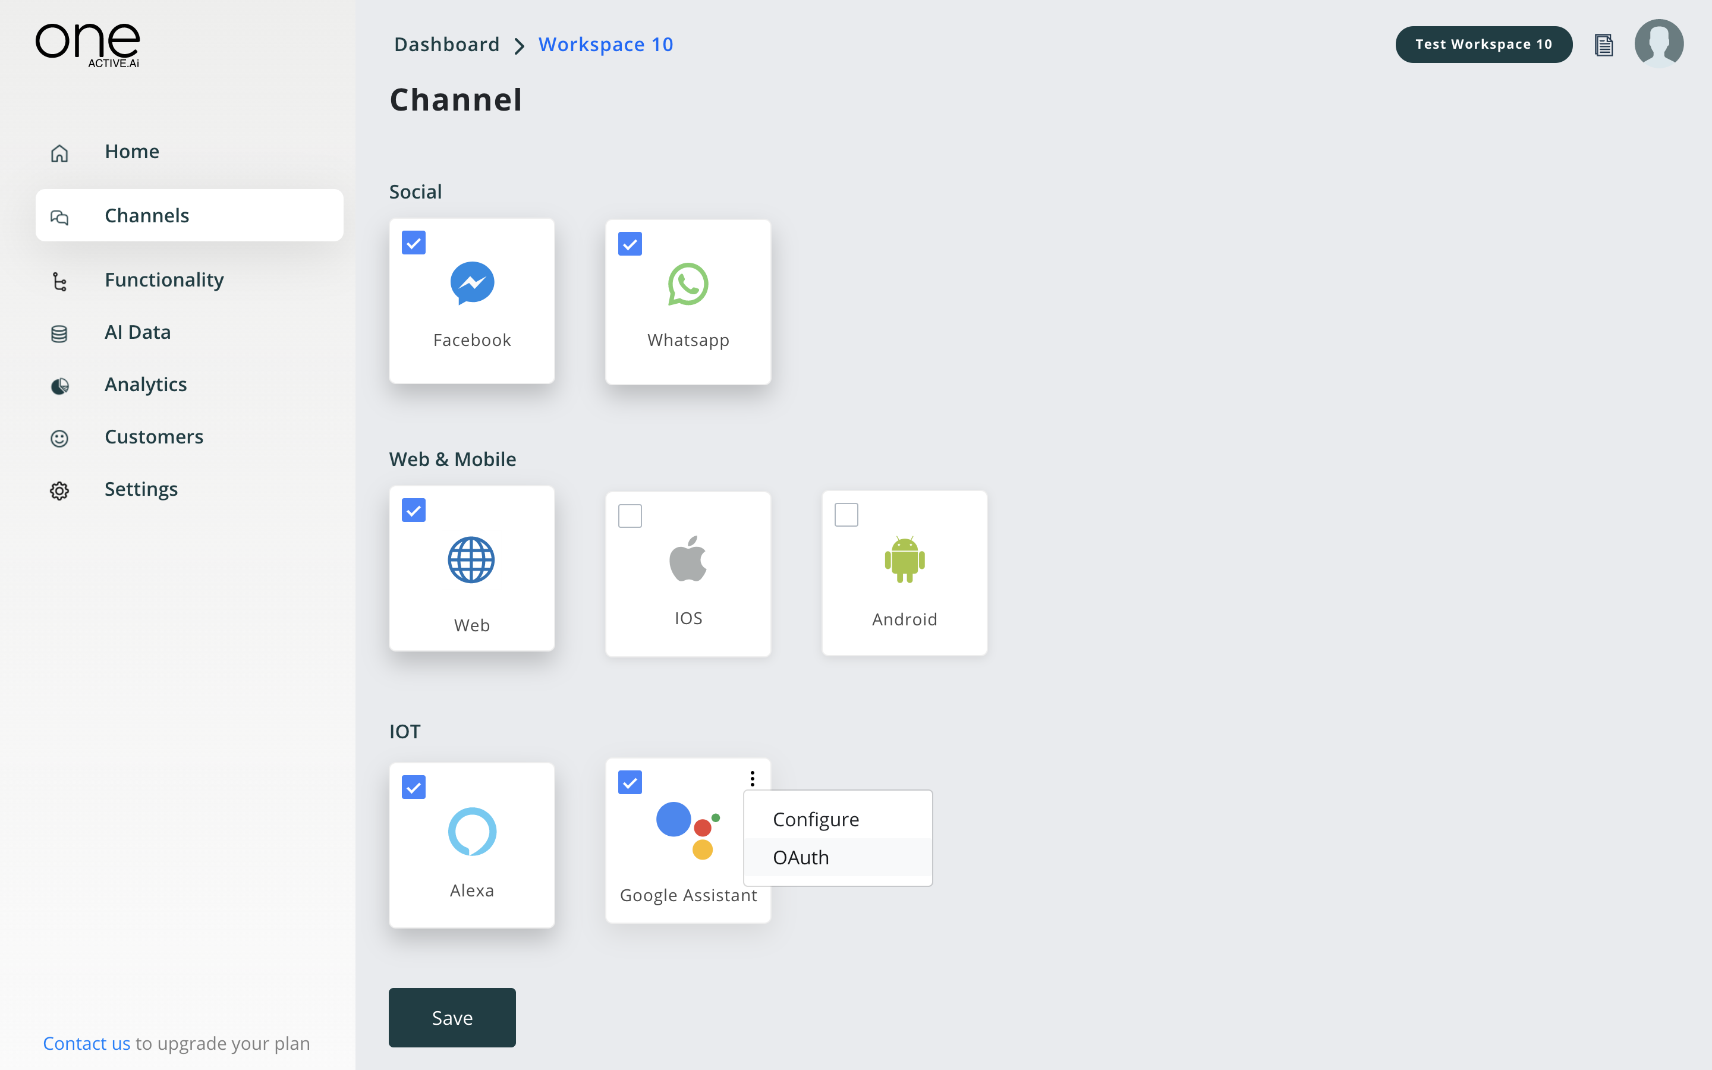The width and height of the screenshot is (1712, 1070).
Task: Click the Whatsapp card label
Action: [x=688, y=341]
